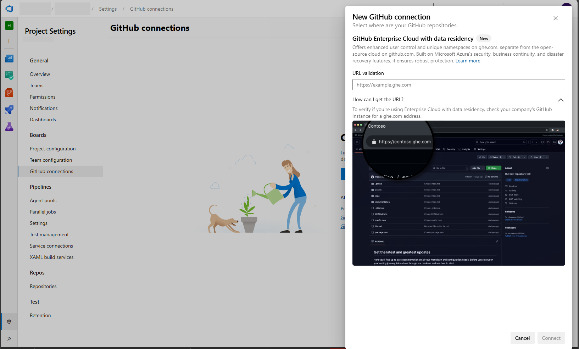
Task: Click GitHub connections in the breadcrumb
Action: [152, 9]
